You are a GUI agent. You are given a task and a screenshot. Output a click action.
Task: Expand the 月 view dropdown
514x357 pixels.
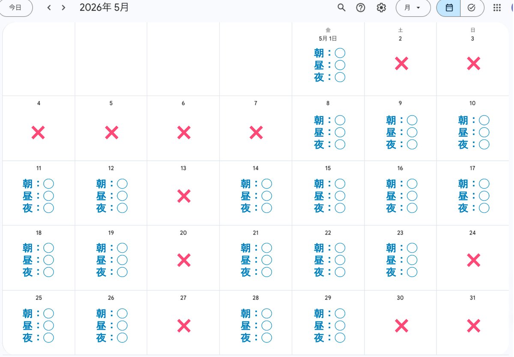(x=413, y=8)
